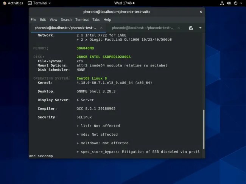Viewport: 246px width, 184px height.
Task: Click the Activities overview button
Action: pos(12,3)
